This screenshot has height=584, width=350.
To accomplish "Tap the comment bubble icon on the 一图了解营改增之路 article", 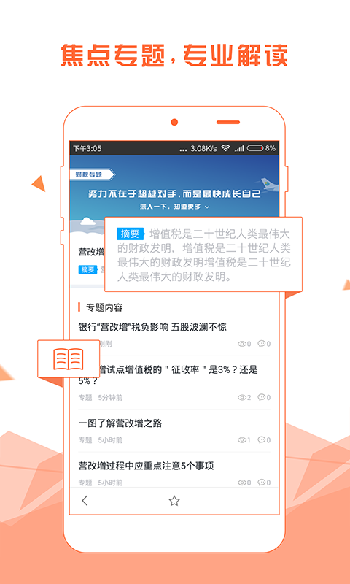I will click(262, 440).
